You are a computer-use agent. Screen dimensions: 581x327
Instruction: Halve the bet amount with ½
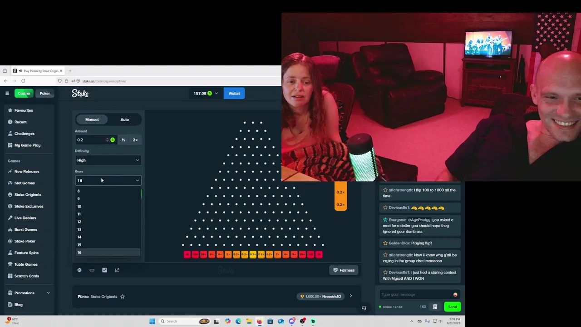coord(123,140)
